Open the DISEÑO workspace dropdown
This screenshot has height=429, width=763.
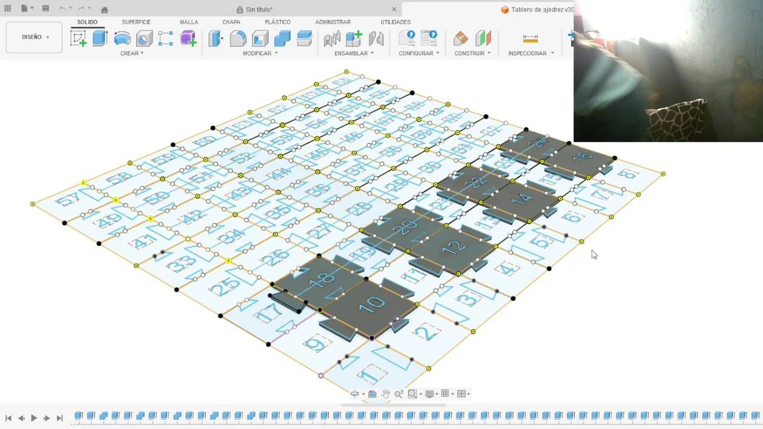point(34,37)
